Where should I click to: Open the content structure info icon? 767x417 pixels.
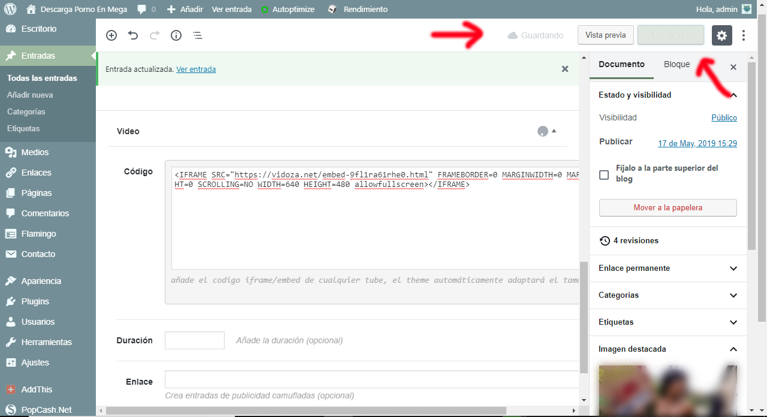tap(176, 35)
